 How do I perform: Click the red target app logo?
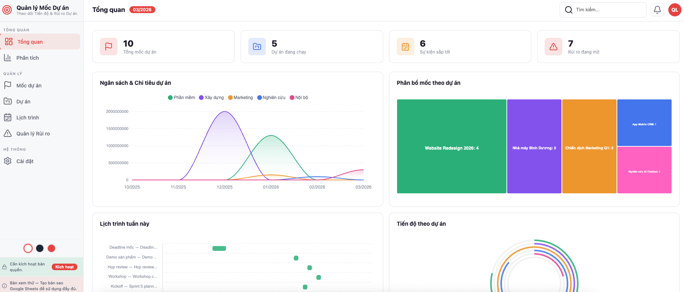(7, 10)
